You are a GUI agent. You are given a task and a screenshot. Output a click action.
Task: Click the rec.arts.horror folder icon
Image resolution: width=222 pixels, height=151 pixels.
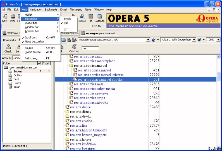click(67, 139)
